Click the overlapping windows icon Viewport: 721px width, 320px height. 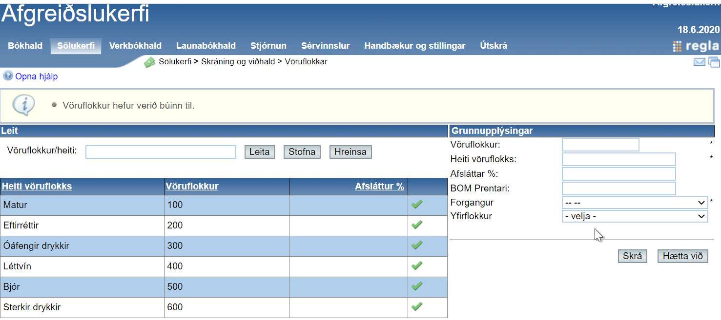714,62
